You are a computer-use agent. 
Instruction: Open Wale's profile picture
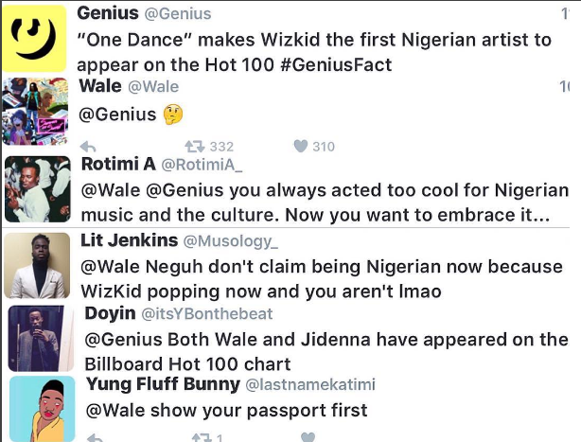tap(36, 111)
